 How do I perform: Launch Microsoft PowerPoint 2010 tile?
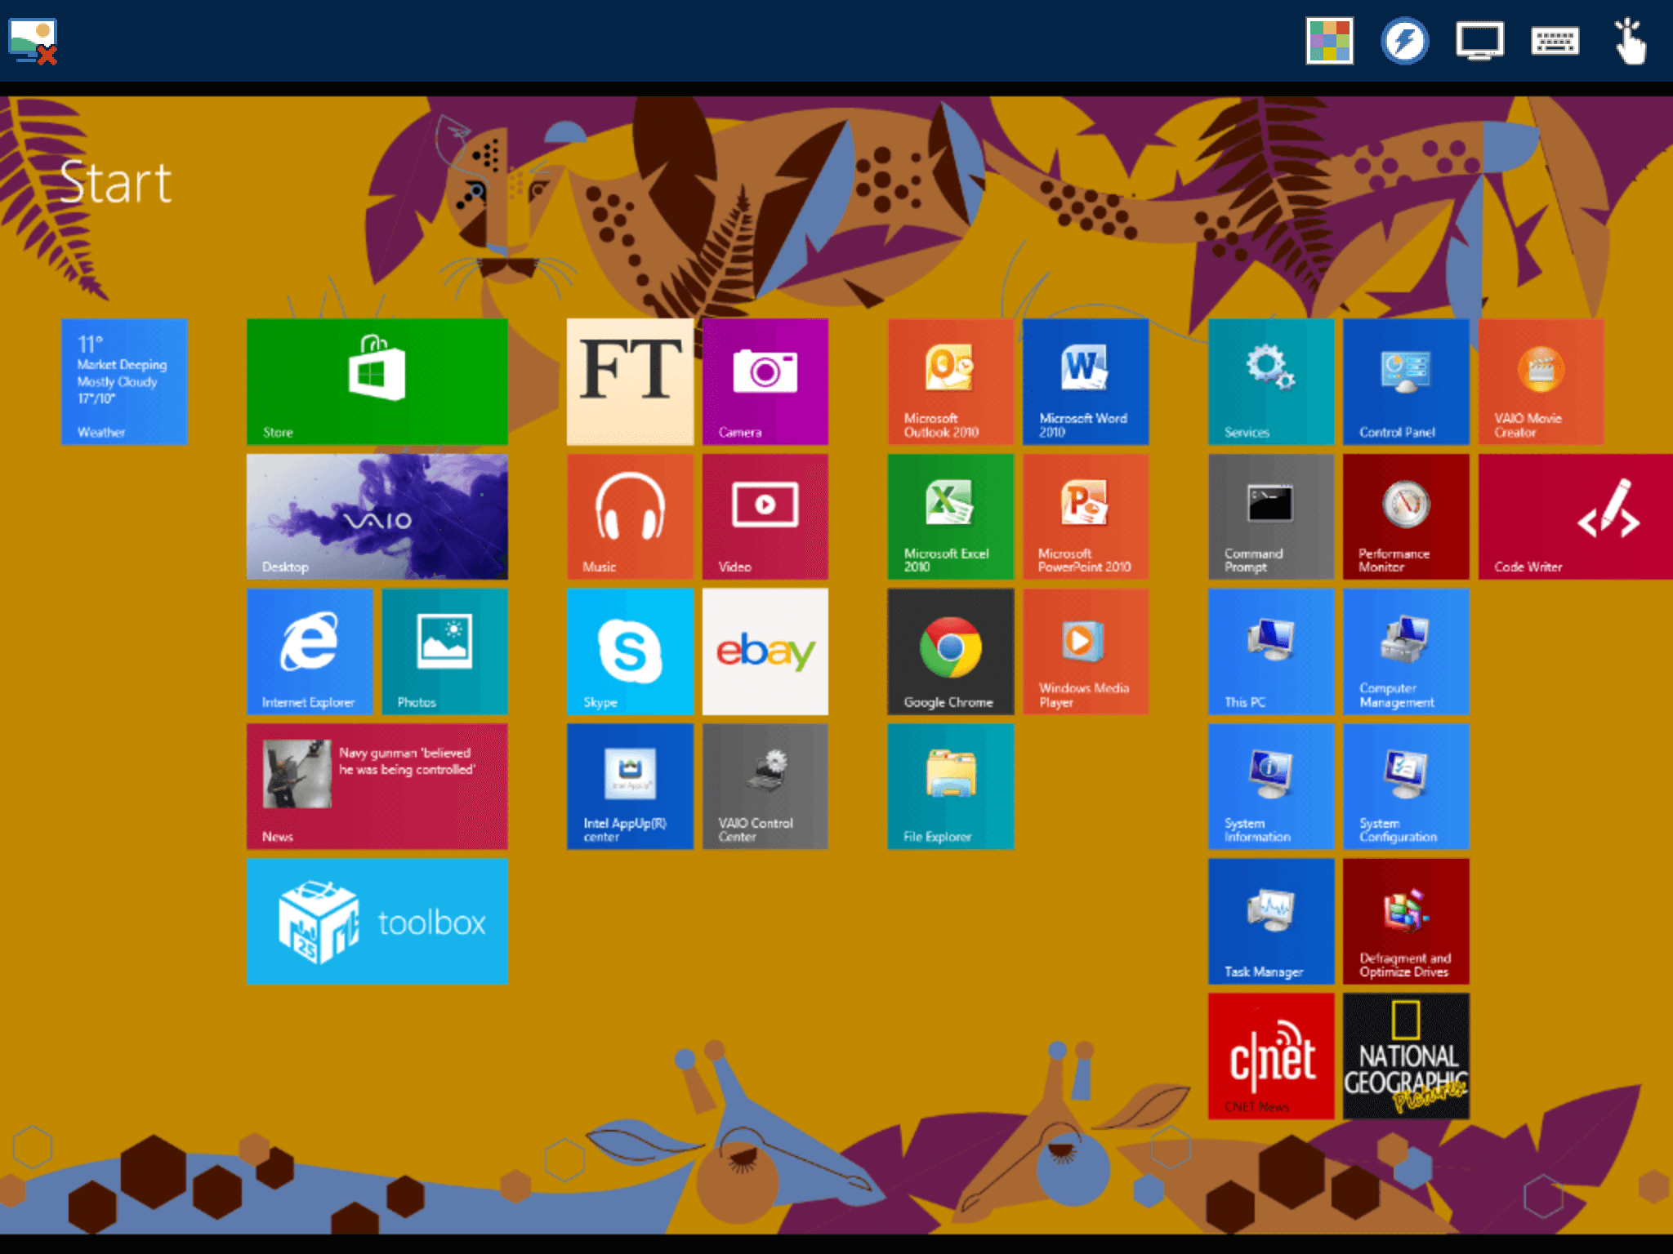1086,517
